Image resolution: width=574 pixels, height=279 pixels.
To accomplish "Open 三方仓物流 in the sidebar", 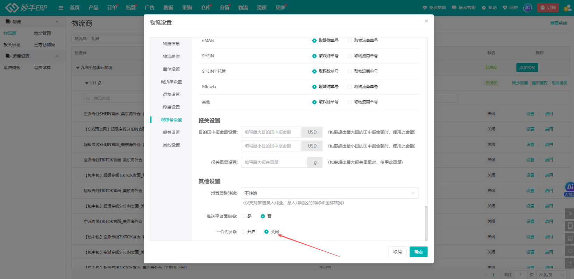I will 44,45.
